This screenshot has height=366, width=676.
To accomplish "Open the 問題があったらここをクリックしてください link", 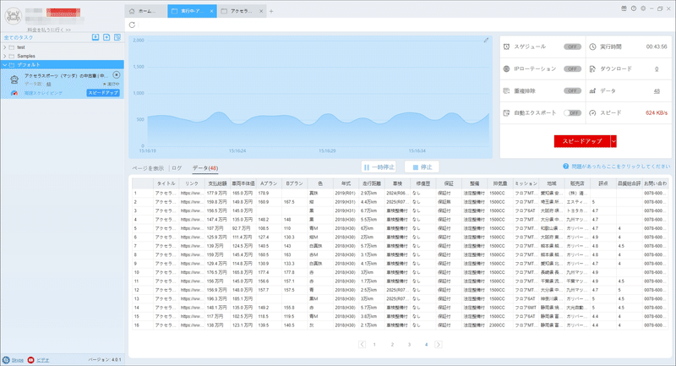I will click(x=621, y=167).
